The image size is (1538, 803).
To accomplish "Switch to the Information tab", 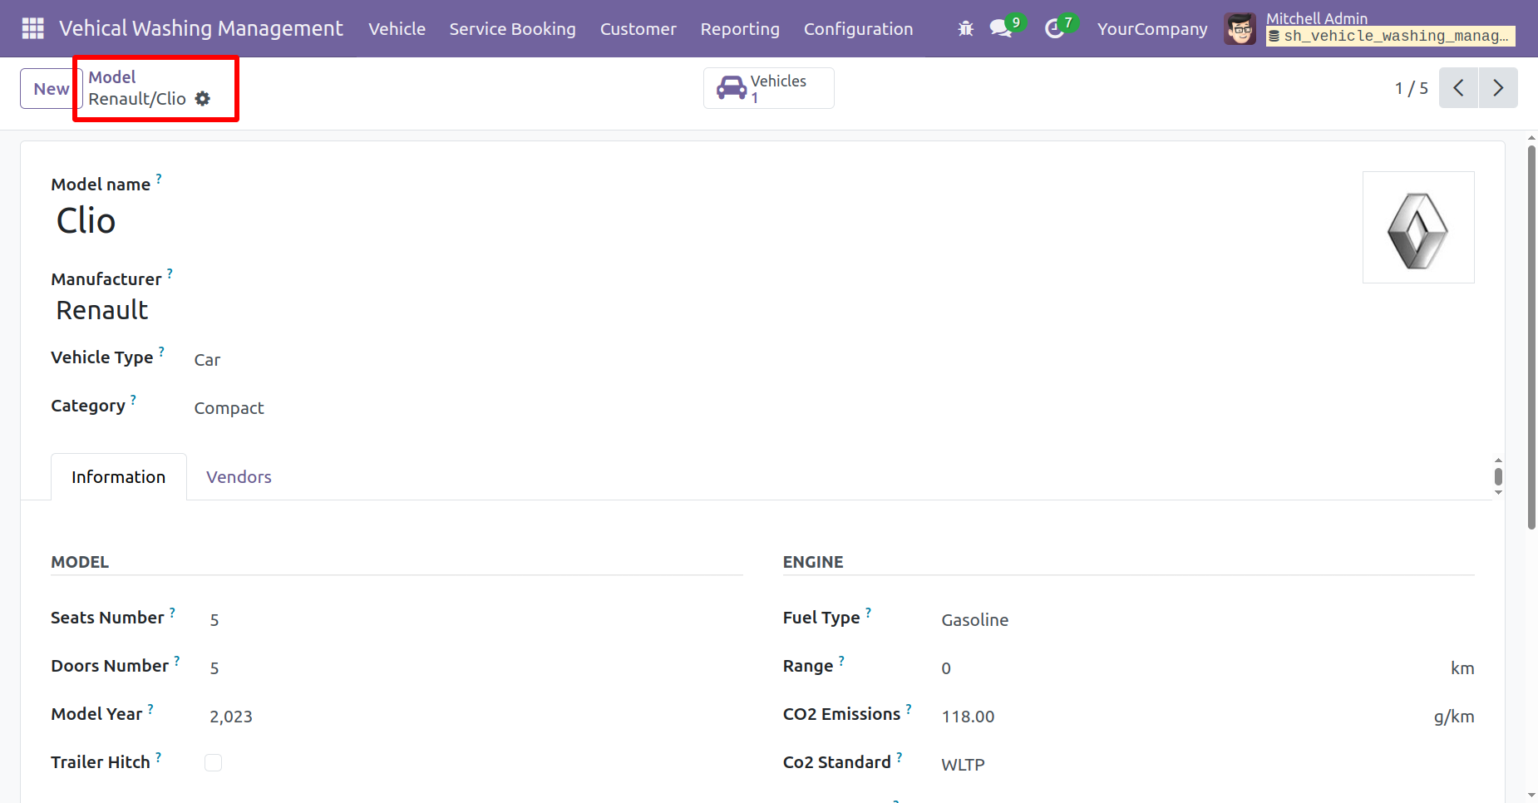I will [119, 477].
